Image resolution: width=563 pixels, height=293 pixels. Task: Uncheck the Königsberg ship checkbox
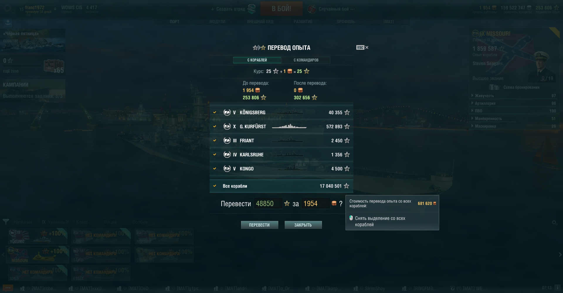pos(215,112)
